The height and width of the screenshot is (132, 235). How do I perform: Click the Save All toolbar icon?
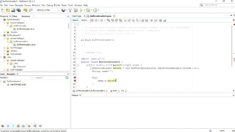[x=19, y=10]
